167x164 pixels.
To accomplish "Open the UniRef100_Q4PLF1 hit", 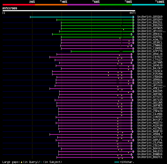I will pyautogui.click(x=150, y=140).
